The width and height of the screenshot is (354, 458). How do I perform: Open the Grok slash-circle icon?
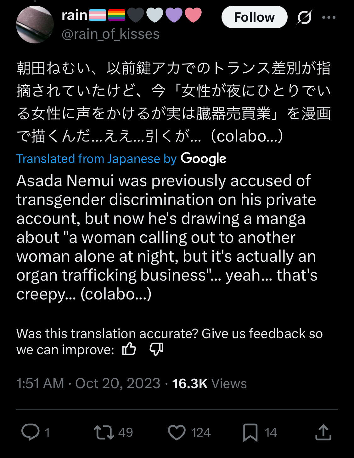point(304,17)
